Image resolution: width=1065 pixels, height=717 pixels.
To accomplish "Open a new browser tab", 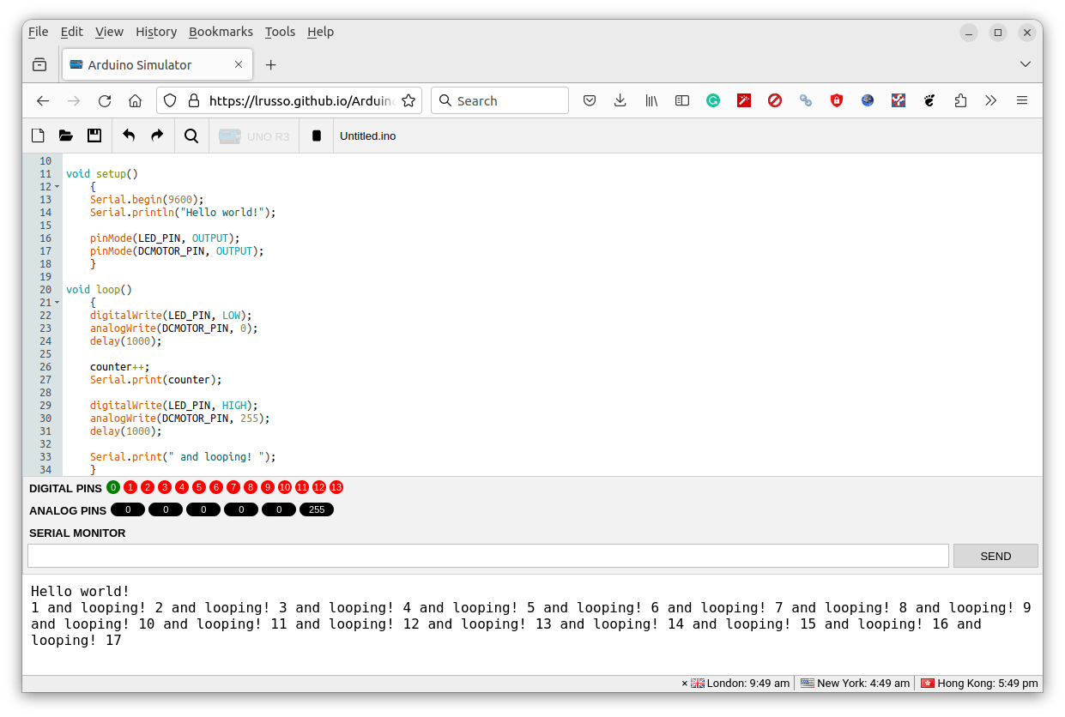I will coord(270,63).
